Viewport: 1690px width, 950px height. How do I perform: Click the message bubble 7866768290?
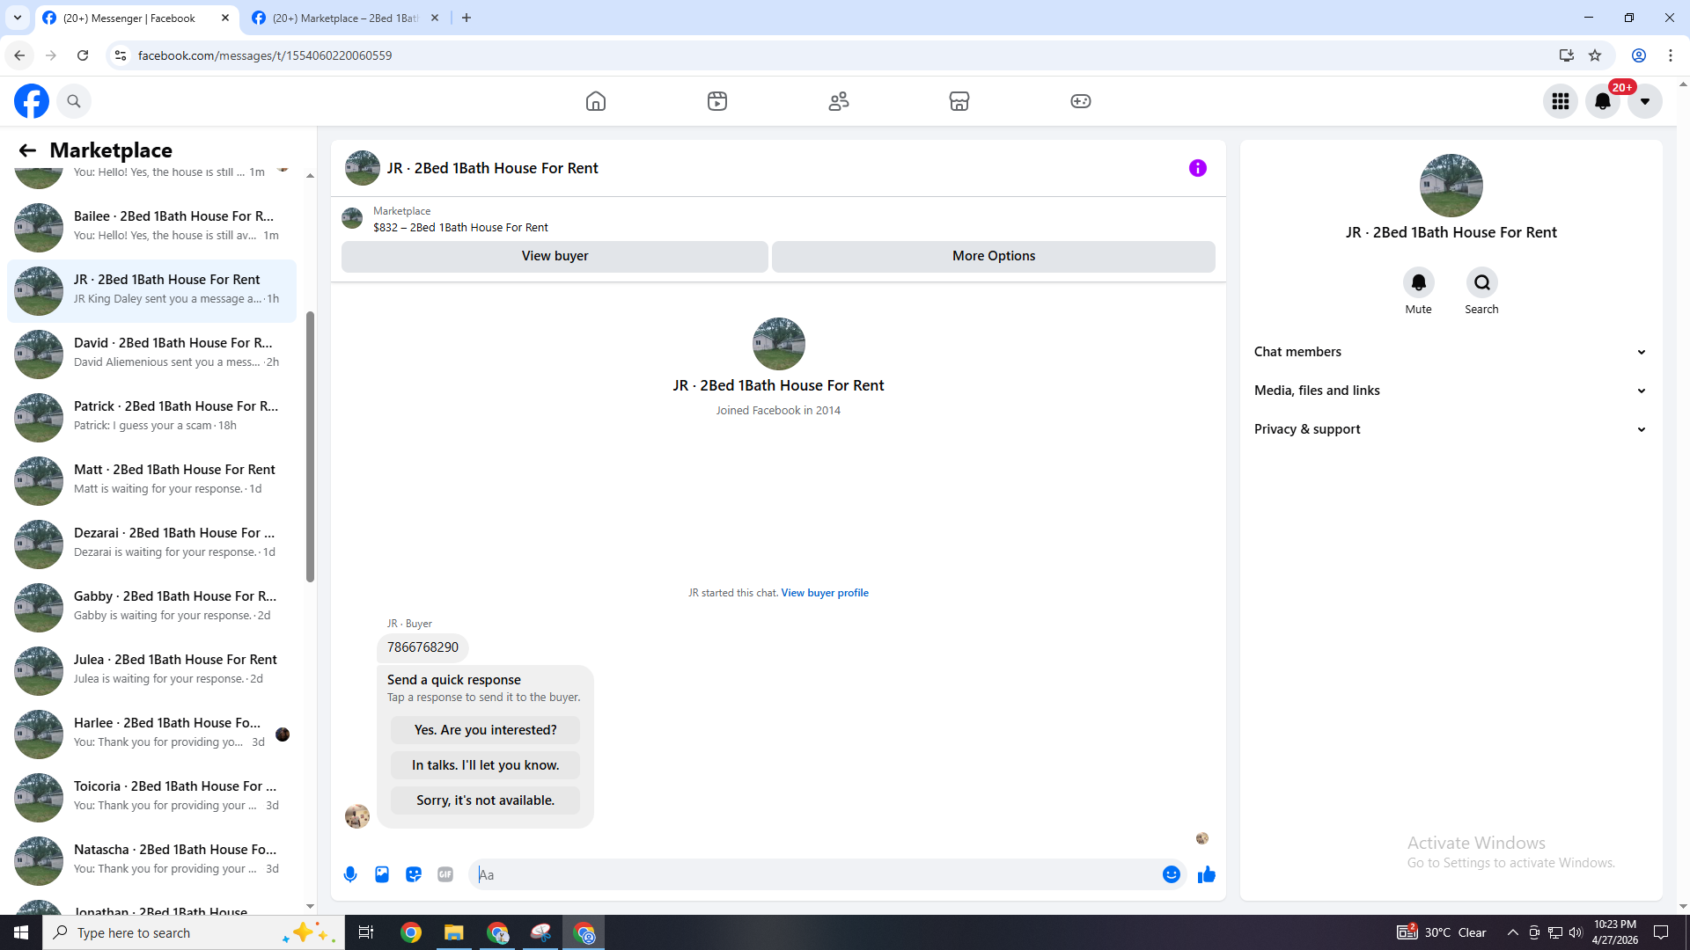pyautogui.click(x=422, y=647)
